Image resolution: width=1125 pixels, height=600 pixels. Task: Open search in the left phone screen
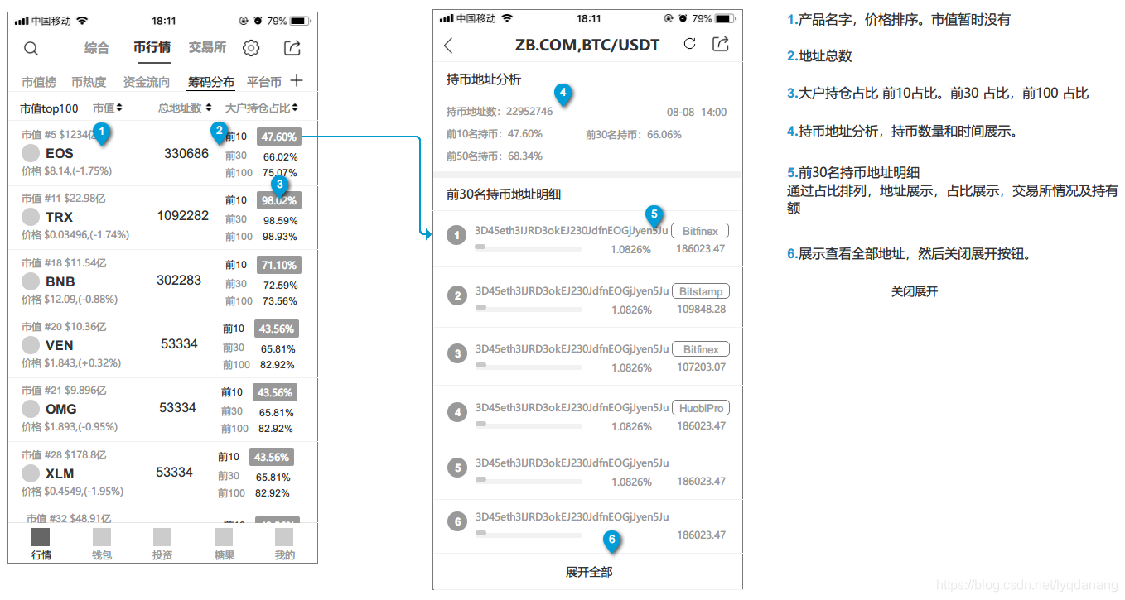31,48
